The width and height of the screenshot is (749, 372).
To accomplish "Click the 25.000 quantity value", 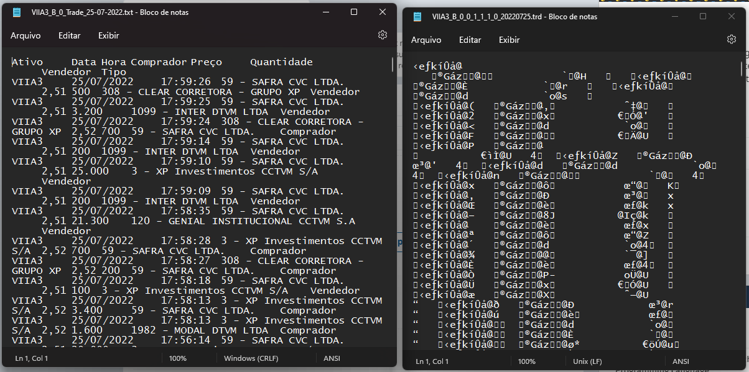I will pyautogui.click(x=90, y=171).
